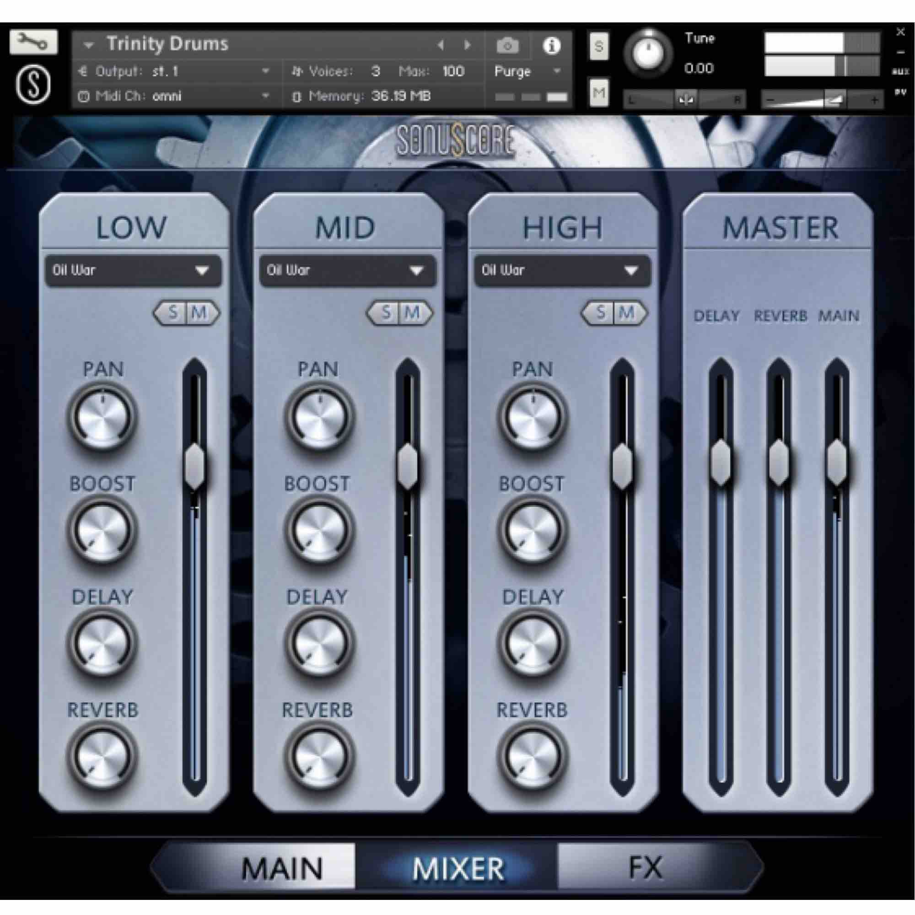
Task: Go to next instrument with right arrow
Action: [x=468, y=45]
